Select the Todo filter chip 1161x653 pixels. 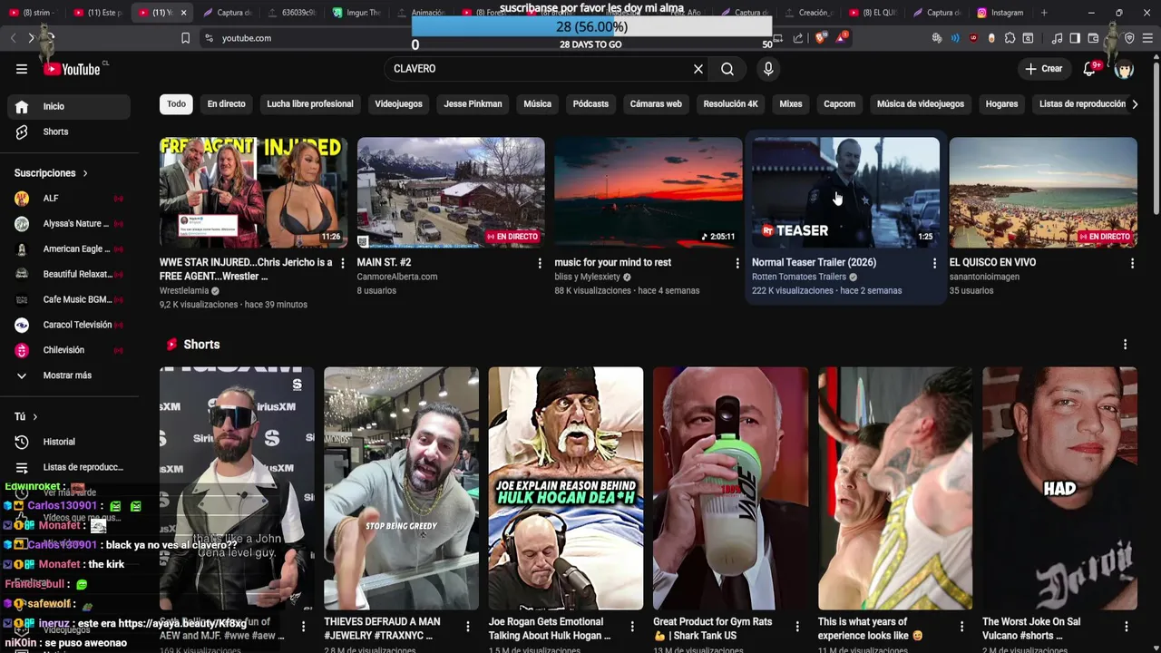point(176,104)
